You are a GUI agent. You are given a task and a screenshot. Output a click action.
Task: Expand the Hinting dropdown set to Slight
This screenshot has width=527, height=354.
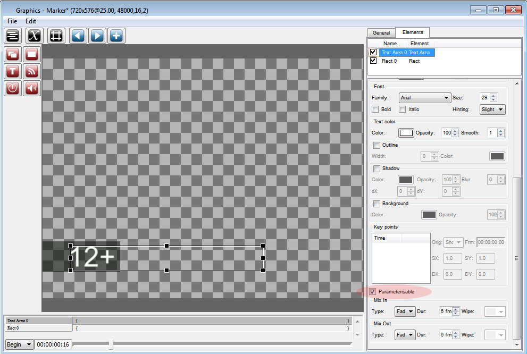click(492, 109)
